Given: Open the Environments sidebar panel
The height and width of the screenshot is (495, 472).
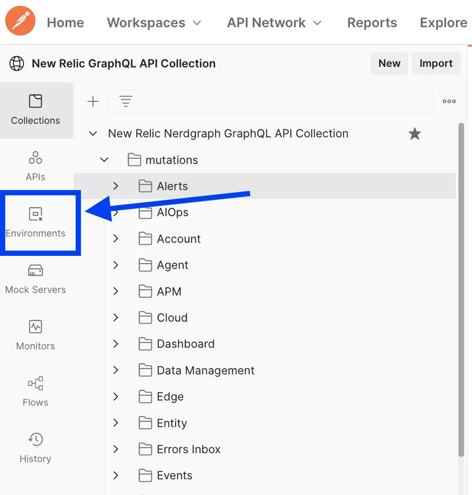Looking at the screenshot, I should pos(35,223).
